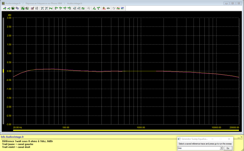This screenshot has width=244, height=151.
Task: Click the second magnifier zoom icon
Action: pyautogui.click(x=79, y=8)
